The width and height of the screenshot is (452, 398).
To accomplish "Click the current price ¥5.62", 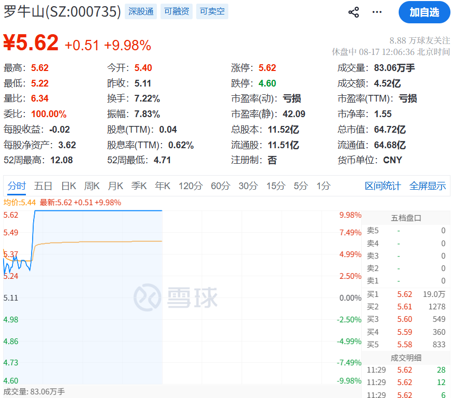I will 31,42.
